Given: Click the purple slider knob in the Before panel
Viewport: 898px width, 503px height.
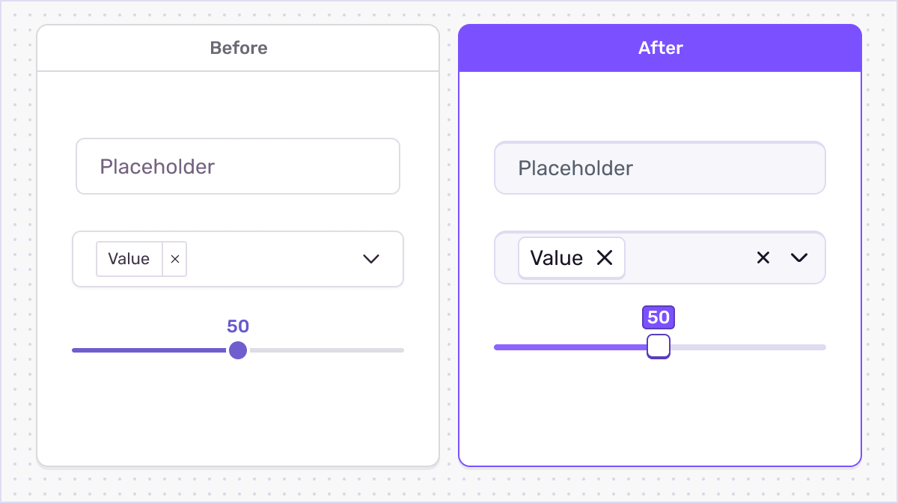Looking at the screenshot, I should 238,350.
